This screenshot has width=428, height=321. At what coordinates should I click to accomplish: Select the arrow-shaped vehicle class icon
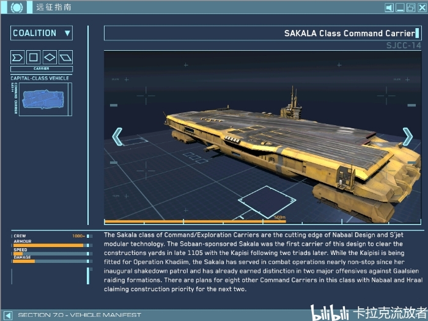click(x=18, y=57)
